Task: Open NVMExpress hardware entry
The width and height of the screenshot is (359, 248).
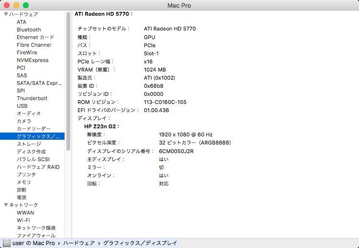Action: point(33,60)
